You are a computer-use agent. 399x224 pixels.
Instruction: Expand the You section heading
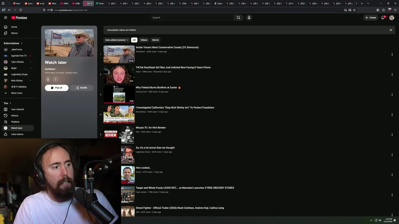pos(7,103)
